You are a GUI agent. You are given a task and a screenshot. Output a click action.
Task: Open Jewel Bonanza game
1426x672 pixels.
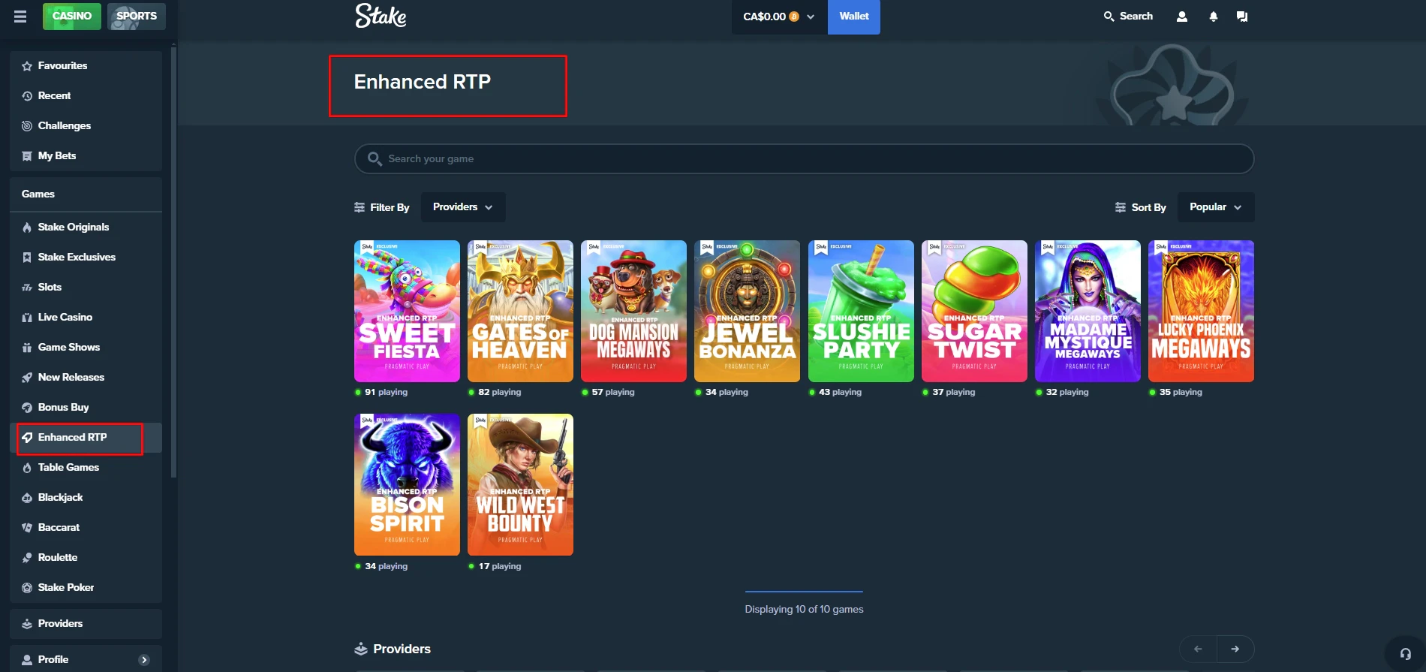[x=747, y=311]
